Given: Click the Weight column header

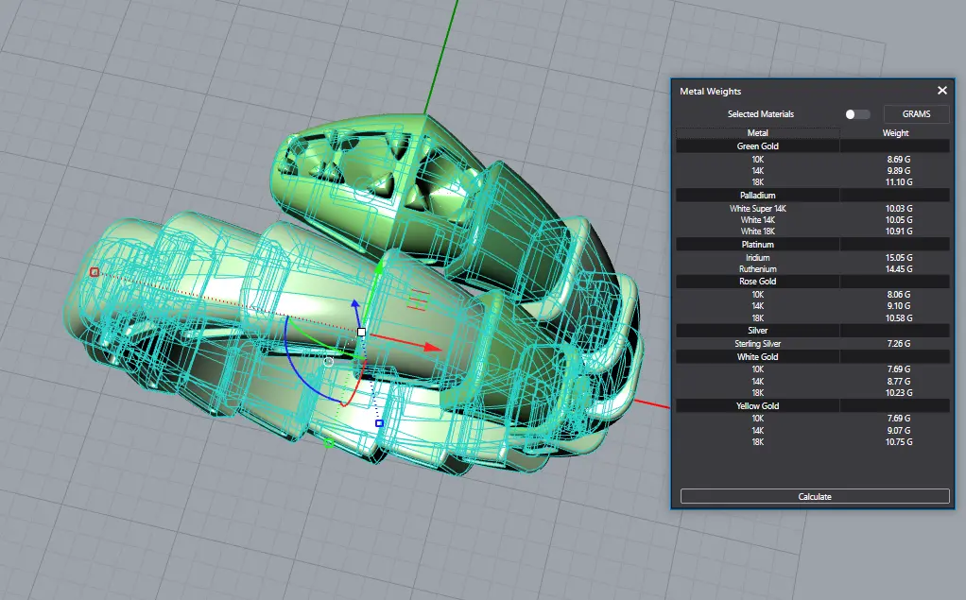Looking at the screenshot, I should tap(894, 133).
